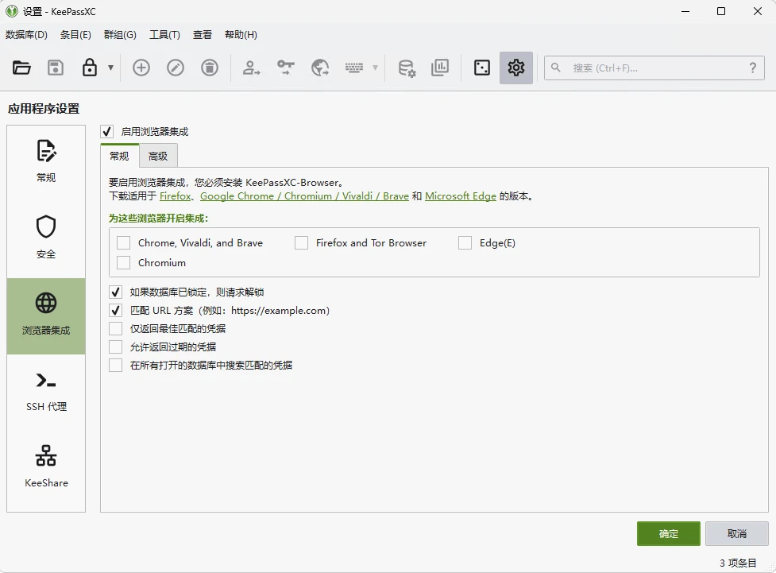Click the 应用程序设置 heading
The height and width of the screenshot is (573, 776).
click(44, 109)
